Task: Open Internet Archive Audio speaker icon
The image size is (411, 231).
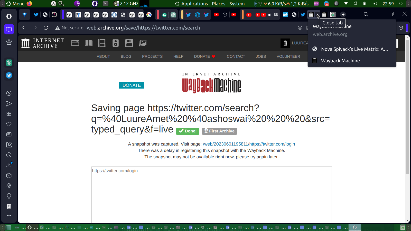Action: pyautogui.click(x=116, y=43)
